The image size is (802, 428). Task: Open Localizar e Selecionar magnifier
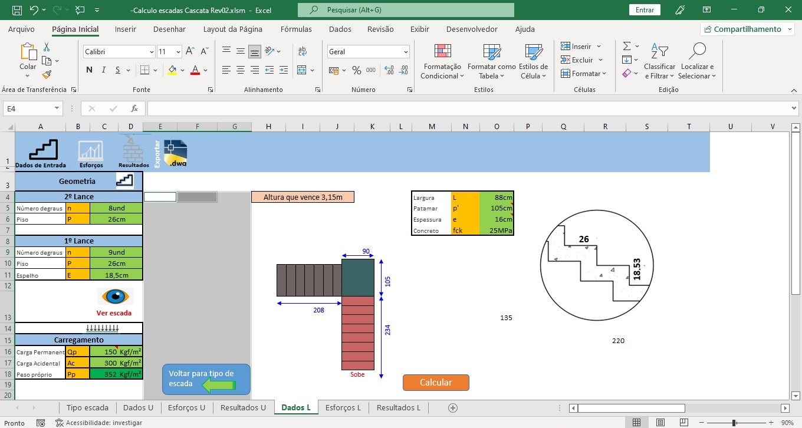[x=697, y=51]
